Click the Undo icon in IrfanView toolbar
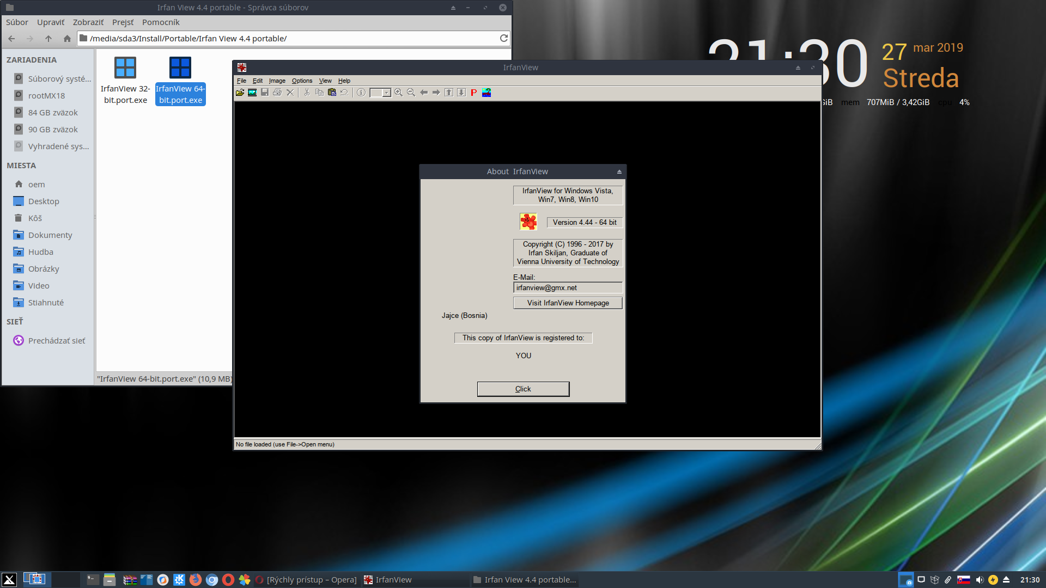The width and height of the screenshot is (1046, 588). (x=344, y=93)
